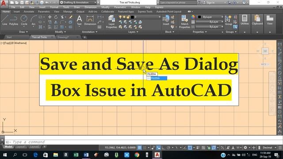Viewport: 283px width, 159px height.
Task: Open Layer Properties manager
Action: (x=111, y=22)
